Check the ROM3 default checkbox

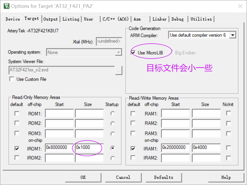17,133
